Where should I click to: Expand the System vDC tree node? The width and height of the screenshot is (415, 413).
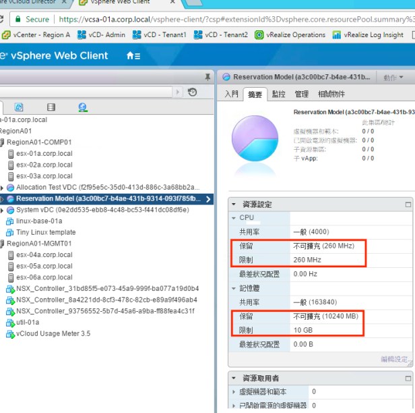click(x=3, y=210)
